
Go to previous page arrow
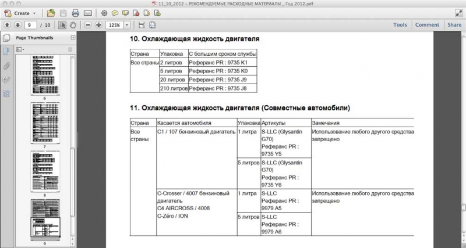[7, 25]
